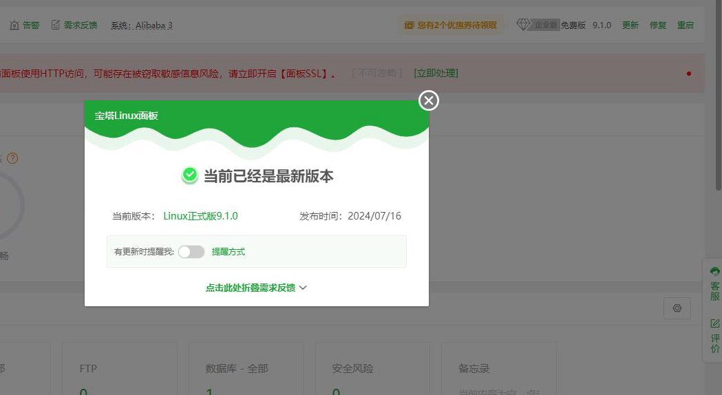722x395 pixels.
Task: Click the 不可忽略 label in warning bar
Action: pyautogui.click(x=377, y=73)
